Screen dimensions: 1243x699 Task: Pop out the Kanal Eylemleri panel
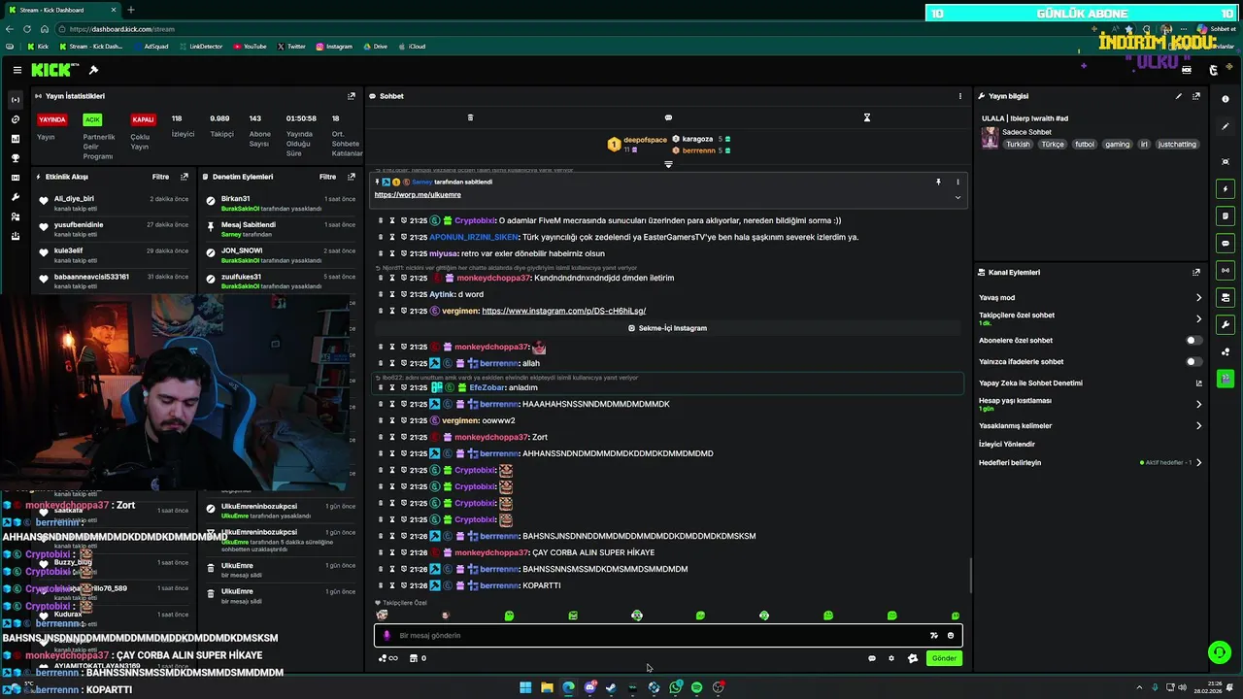click(1196, 273)
